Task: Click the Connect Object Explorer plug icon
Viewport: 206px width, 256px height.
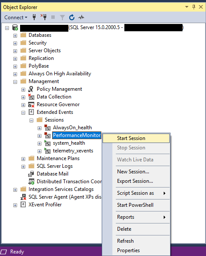Action: pyautogui.click(x=34, y=17)
